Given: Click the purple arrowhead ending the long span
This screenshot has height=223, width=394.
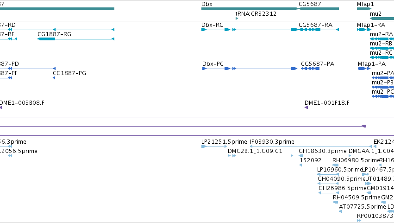Looking at the screenshot, I should tap(364, 126).
